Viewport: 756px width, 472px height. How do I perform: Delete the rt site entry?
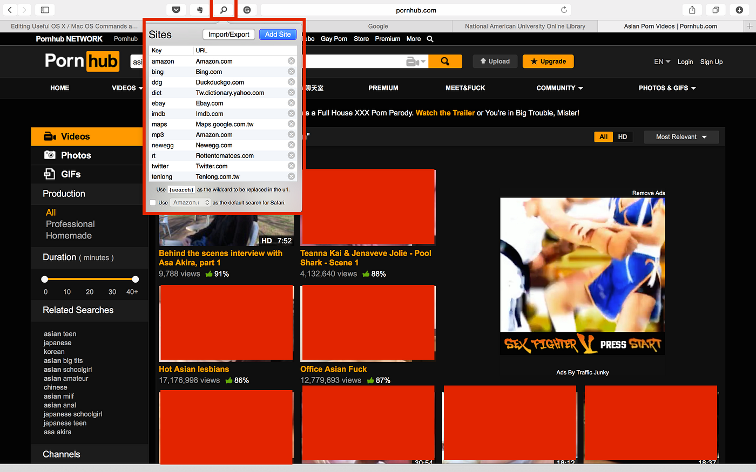pos(291,155)
